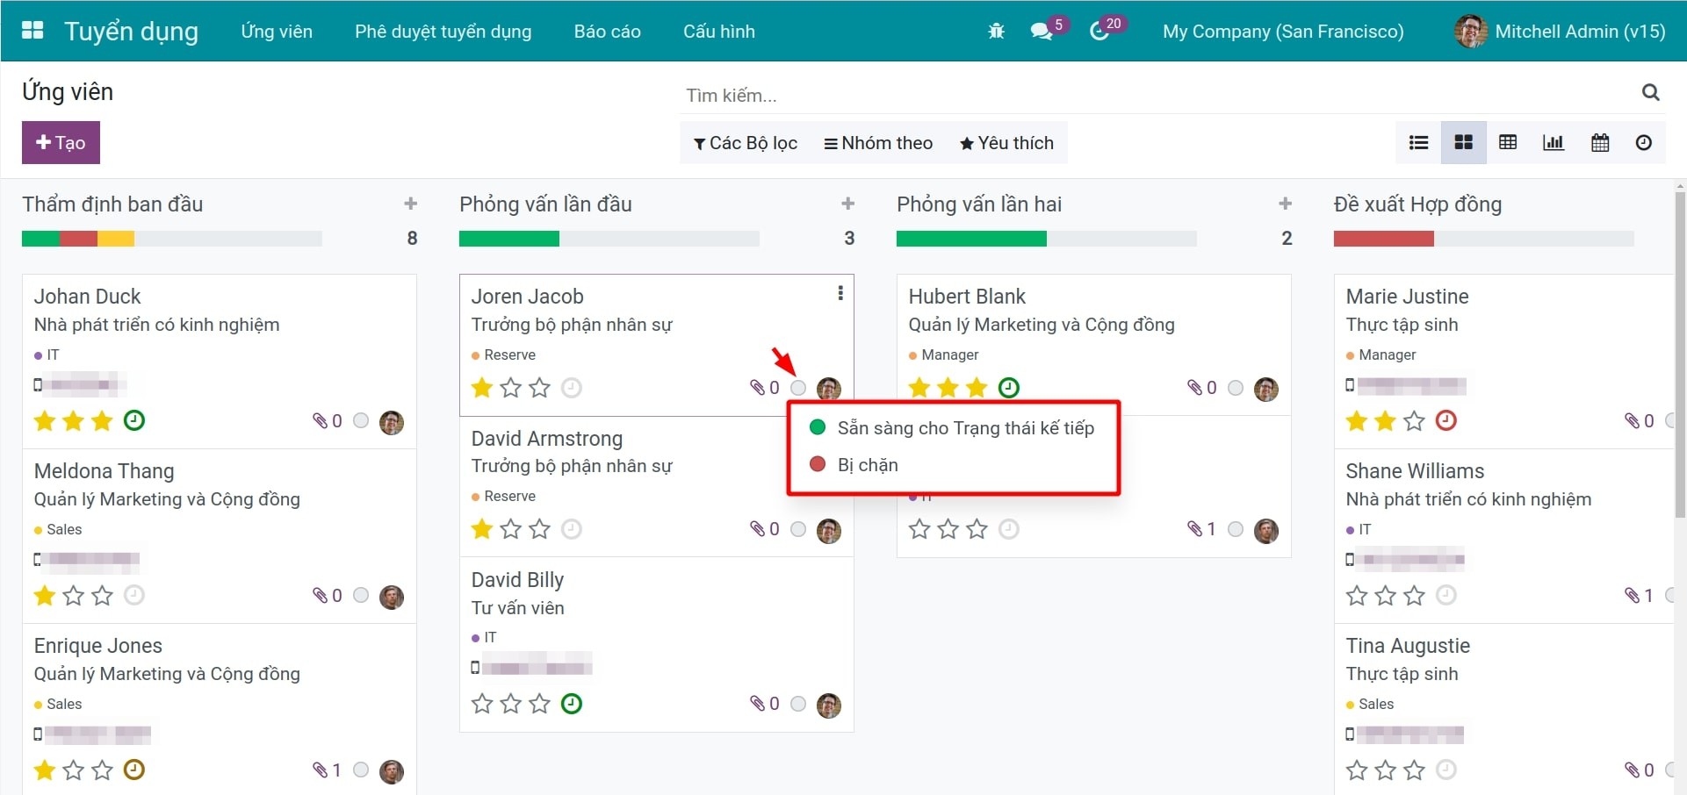Switch to the graph view icon

[1553, 142]
